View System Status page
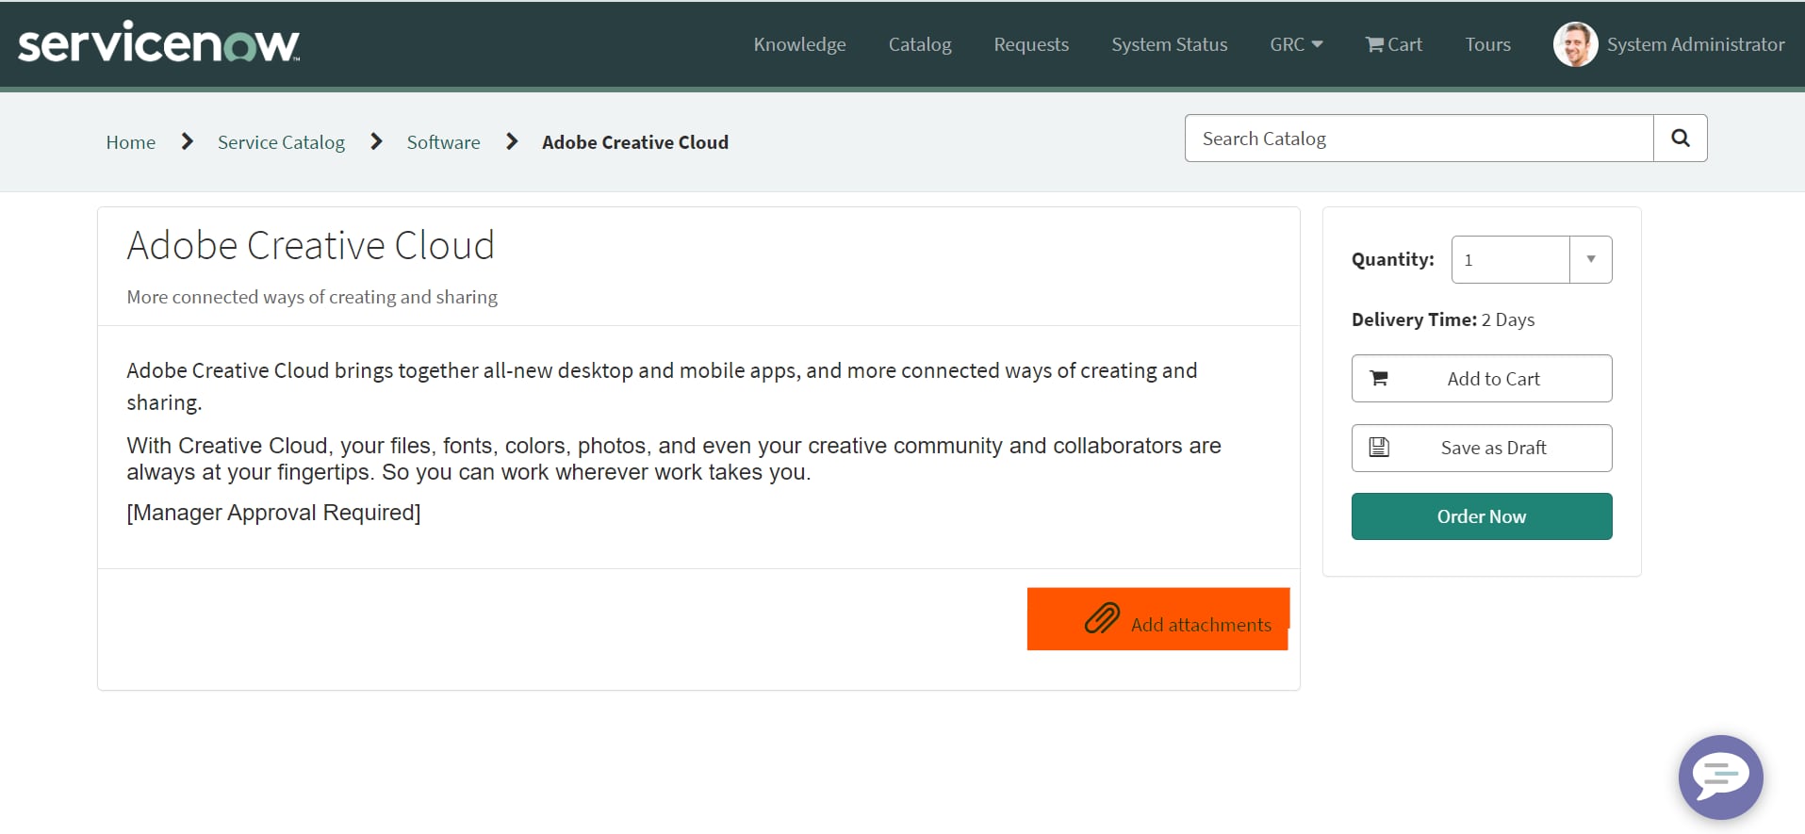The image size is (1805, 834). tap(1169, 44)
